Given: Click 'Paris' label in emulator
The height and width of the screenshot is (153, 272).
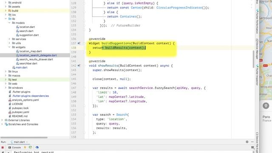Looking at the screenshot, I should pos(266,117).
